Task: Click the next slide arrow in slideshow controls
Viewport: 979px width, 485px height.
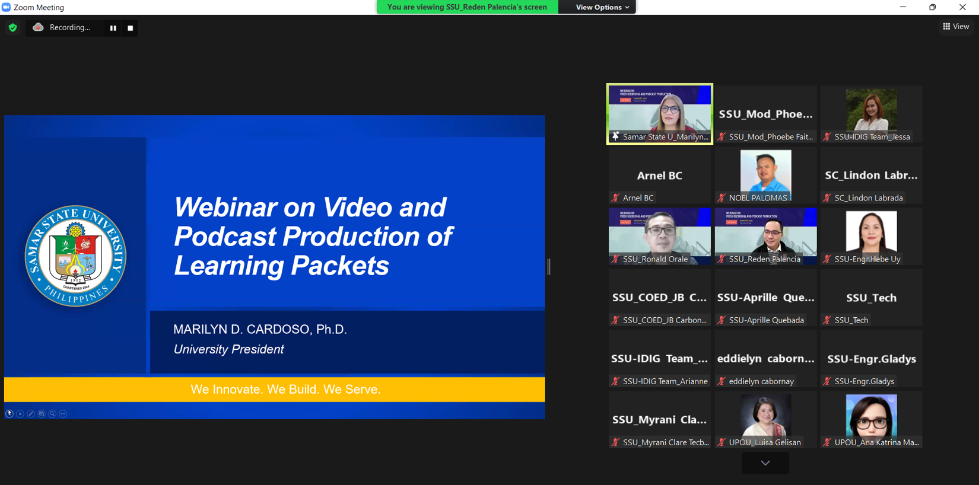Action: [20, 414]
